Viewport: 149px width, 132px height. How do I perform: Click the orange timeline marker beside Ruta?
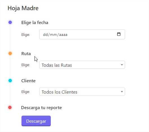point(10,53)
